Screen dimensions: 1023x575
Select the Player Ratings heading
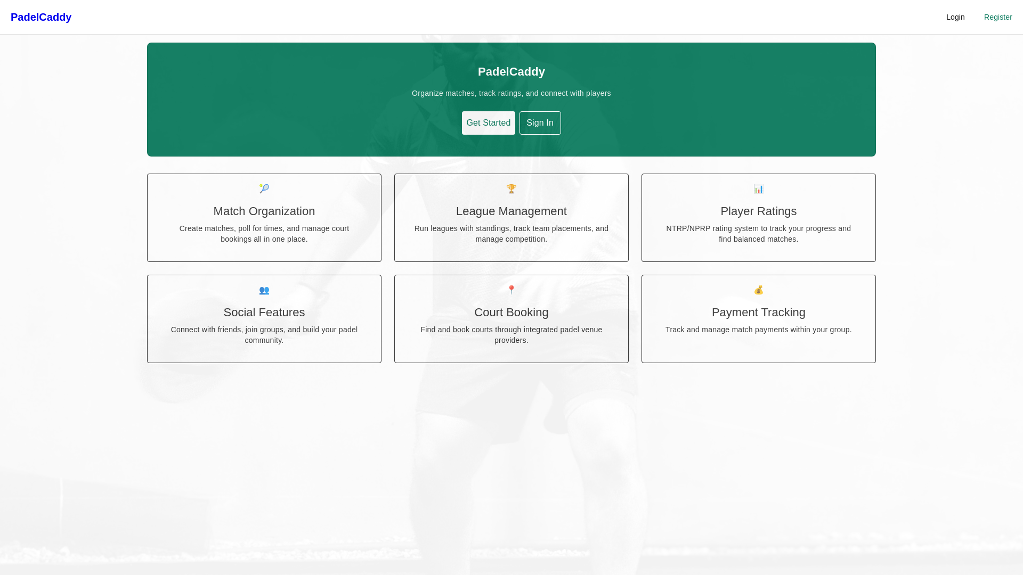pos(759,211)
